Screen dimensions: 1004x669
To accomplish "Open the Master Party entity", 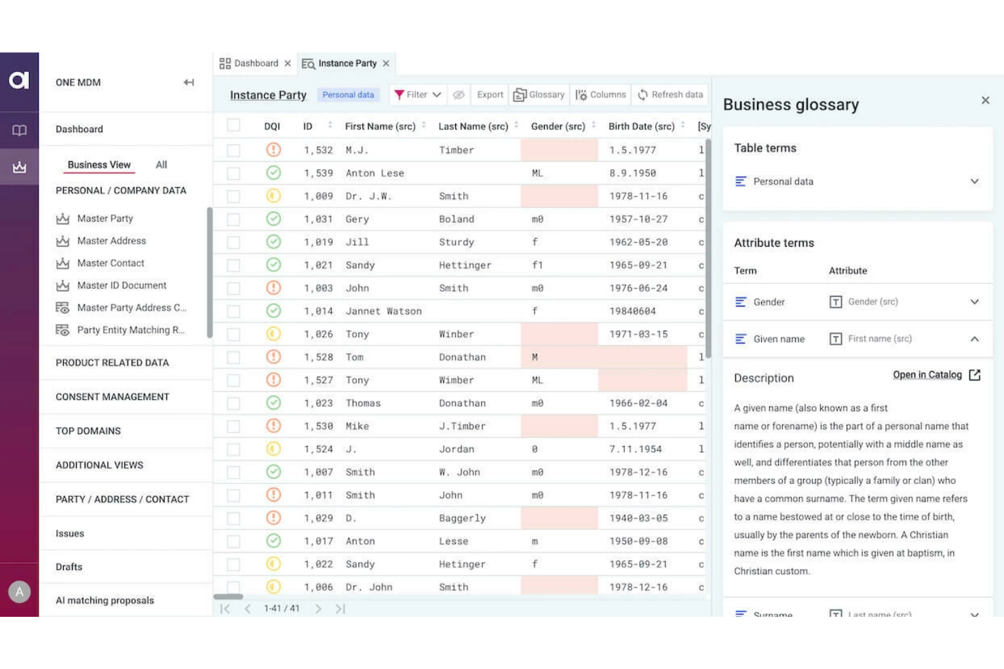I will click(x=105, y=218).
